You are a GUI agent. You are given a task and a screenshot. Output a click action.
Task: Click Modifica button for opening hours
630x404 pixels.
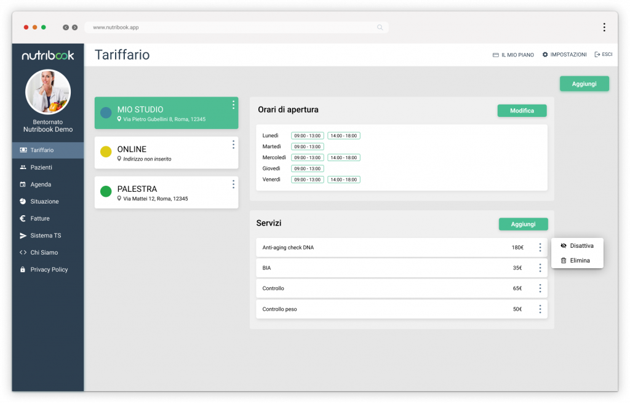522,111
